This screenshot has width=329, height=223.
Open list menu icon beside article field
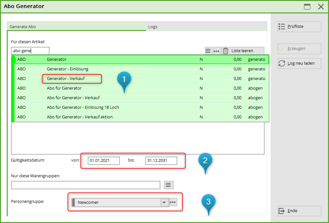point(208,51)
